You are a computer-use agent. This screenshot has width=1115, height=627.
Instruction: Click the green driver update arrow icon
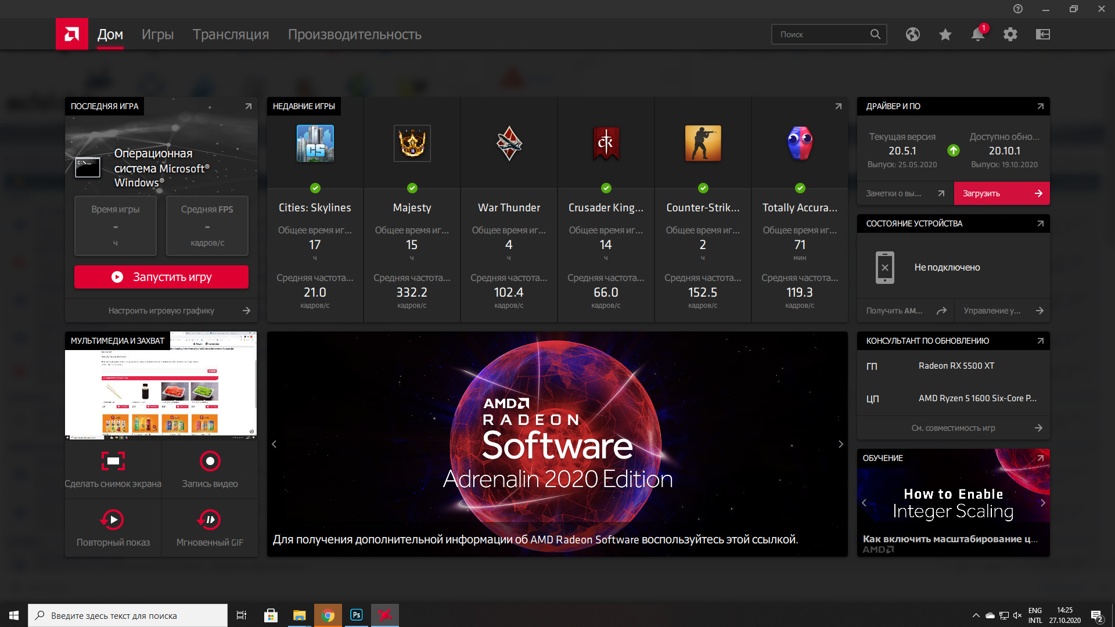(953, 150)
